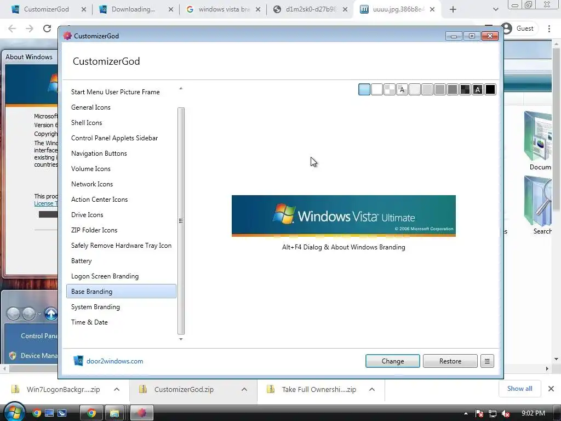Click the browser back arrow
Screen dimensions: 561x421
[x=12, y=29]
